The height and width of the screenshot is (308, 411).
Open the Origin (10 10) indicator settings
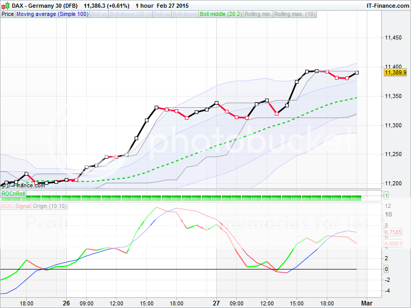coord(49,206)
